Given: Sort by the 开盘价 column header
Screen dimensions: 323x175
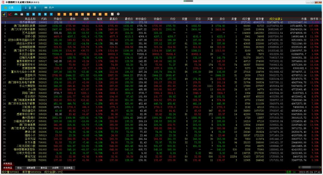Looking at the screenshot, I should [58, 19].
